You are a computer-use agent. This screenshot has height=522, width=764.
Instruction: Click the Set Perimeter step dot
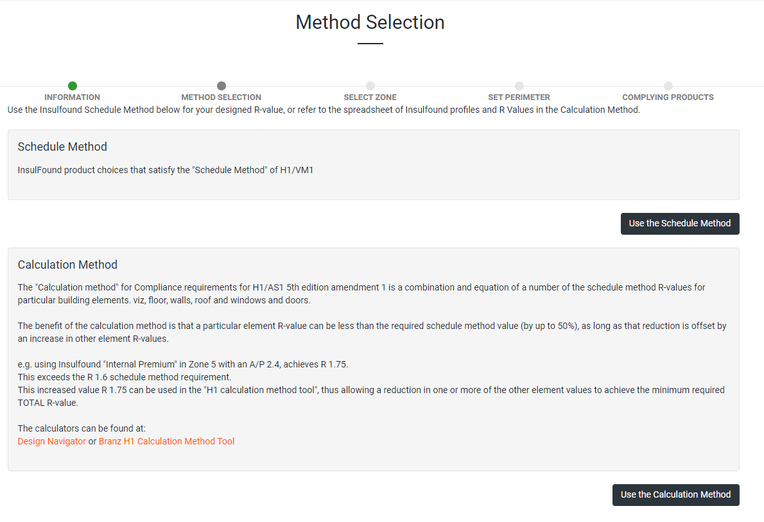point(519,86)
